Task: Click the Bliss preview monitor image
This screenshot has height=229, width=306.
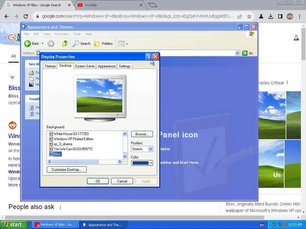Action: 100,96
